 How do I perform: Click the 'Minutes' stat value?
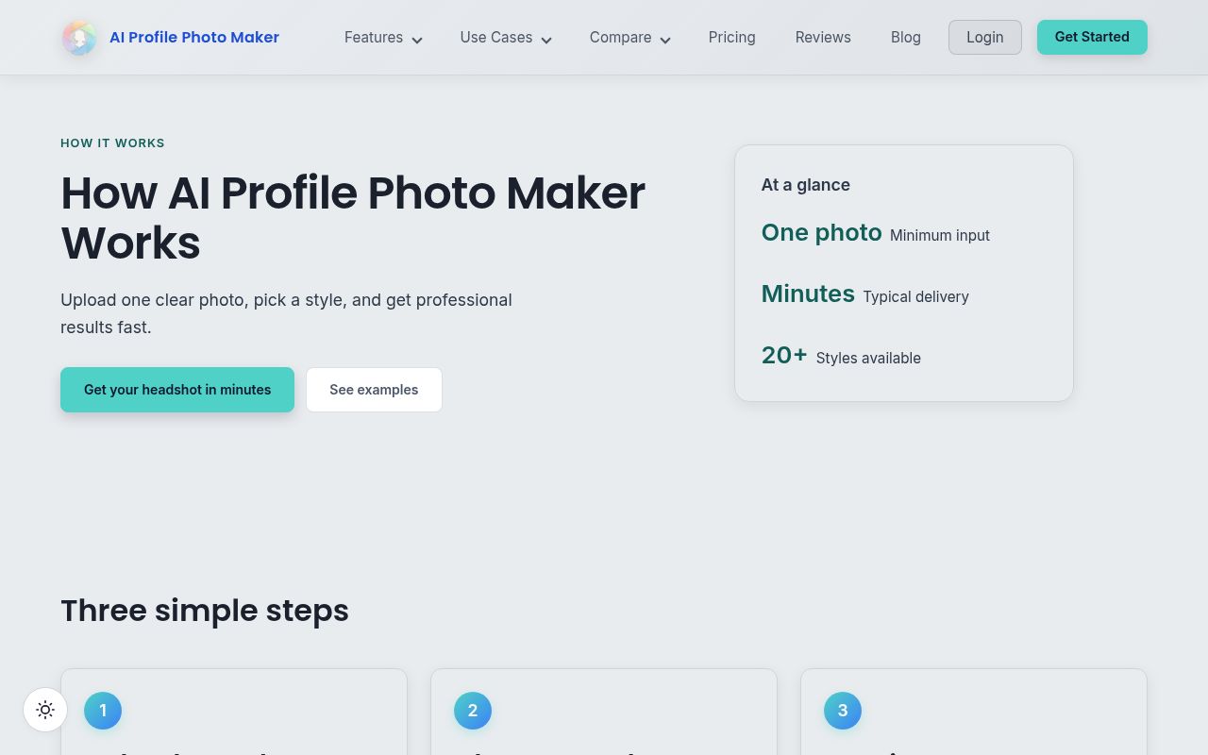click(808, 294)
